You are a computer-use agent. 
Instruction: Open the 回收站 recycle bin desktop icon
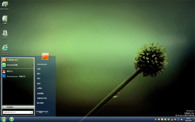tap(5, 34)
